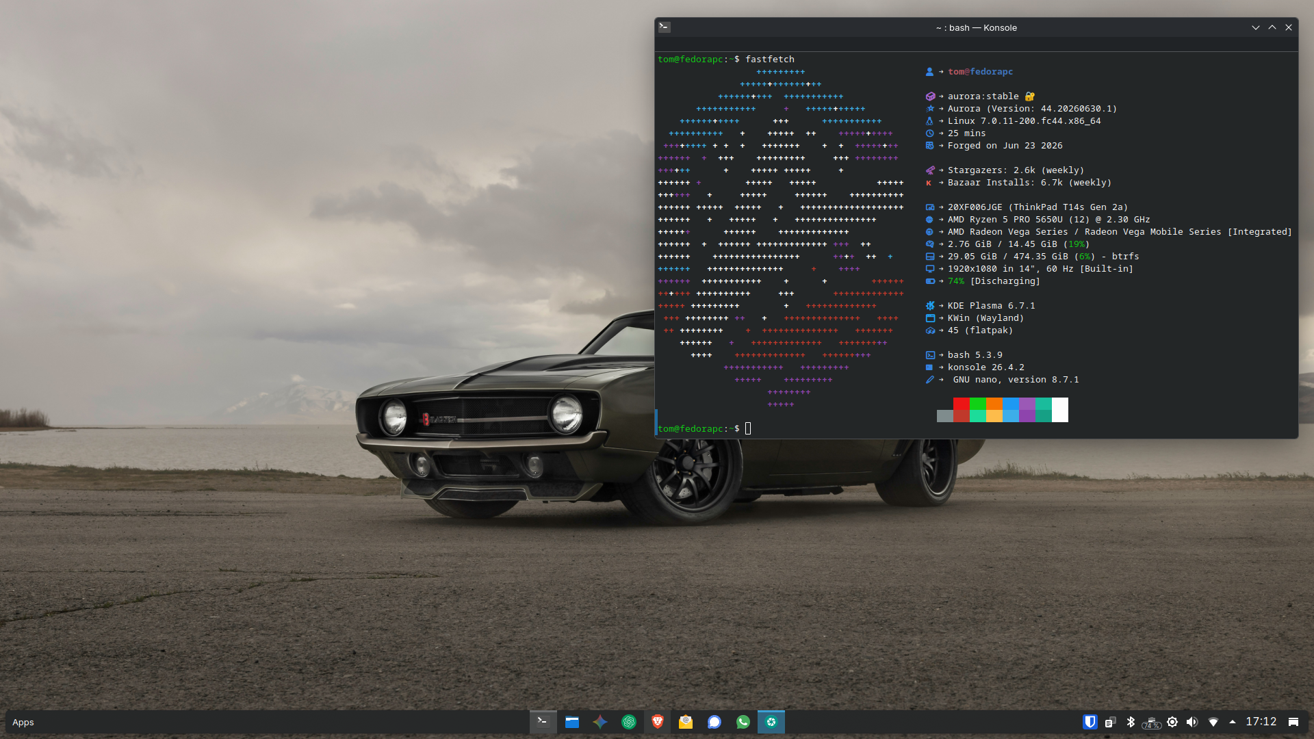Viewport: 1314px width, 739px height.
Task: Open the ChatGPT app in taskbar
Action: tap(629, 722)
